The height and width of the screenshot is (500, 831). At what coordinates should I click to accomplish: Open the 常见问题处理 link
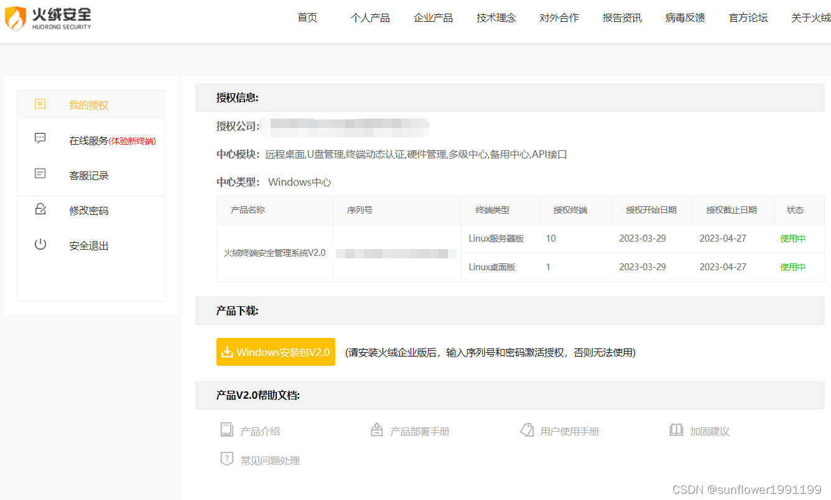click(270, 460)
